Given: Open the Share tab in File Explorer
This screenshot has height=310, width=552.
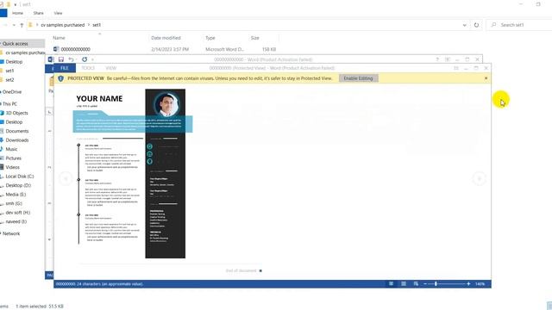Looking at the screenshot, I should [38, 13].
